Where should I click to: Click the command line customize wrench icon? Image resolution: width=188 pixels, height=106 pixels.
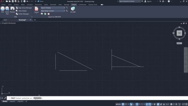[x=5, y=98]
